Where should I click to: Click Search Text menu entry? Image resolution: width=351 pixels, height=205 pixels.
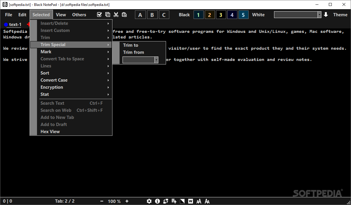click(71, 103)
